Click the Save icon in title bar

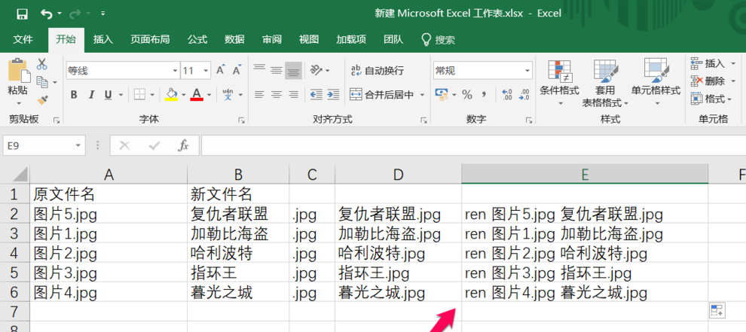tap(22, 14)
